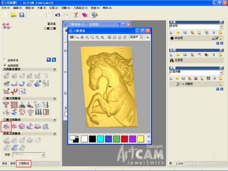This screenshot has width=228, height=171.
Task: Select the 2D profiling toolpath T icon
Action: click(x=6, y=105)
